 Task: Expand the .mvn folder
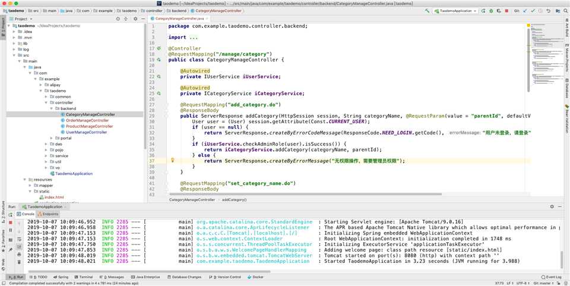[x=14, y=38]
